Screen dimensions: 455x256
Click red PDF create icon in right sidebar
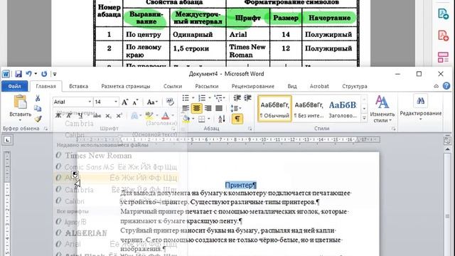coord(443,36)
